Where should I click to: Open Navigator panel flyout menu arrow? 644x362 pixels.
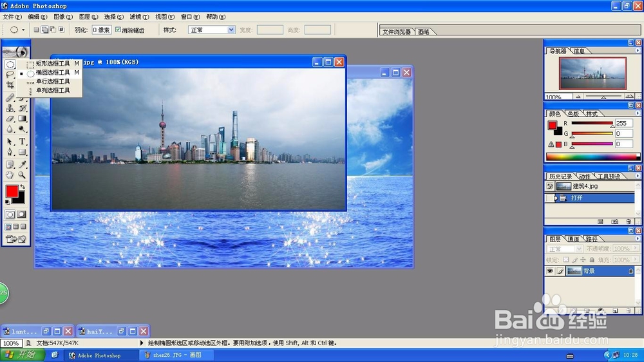[x=638, y=50]
